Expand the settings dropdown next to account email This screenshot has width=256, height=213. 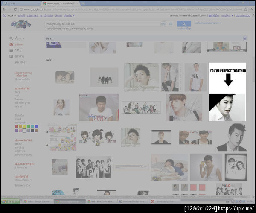point(227,15)
